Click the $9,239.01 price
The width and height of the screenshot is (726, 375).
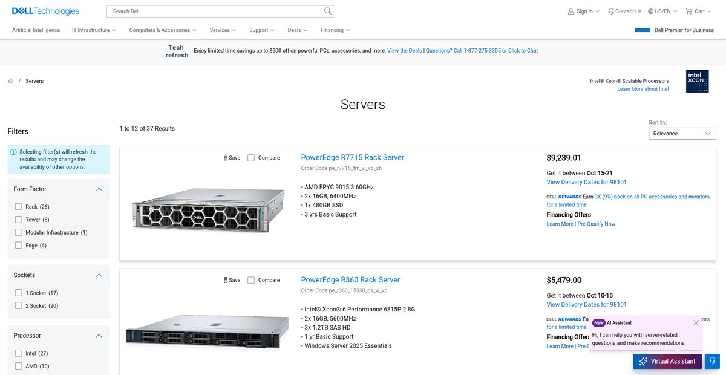[564, 158]
